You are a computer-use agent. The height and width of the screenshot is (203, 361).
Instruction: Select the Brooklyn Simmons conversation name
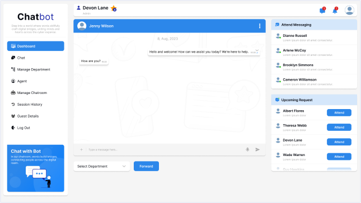click(x=298, y=65)
